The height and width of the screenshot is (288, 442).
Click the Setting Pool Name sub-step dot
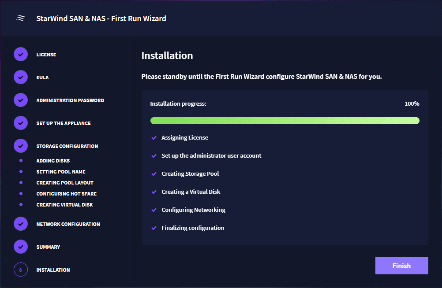tap(21, 171)
